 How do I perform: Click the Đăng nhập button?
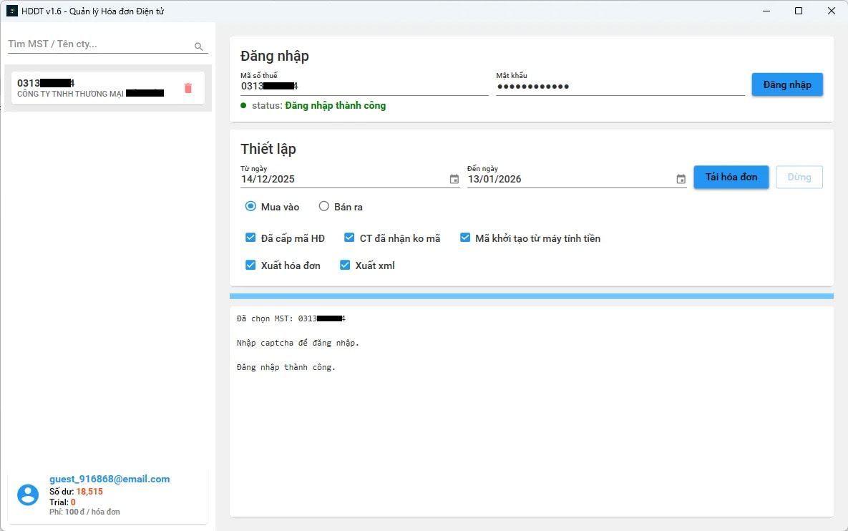click(786, 84)
